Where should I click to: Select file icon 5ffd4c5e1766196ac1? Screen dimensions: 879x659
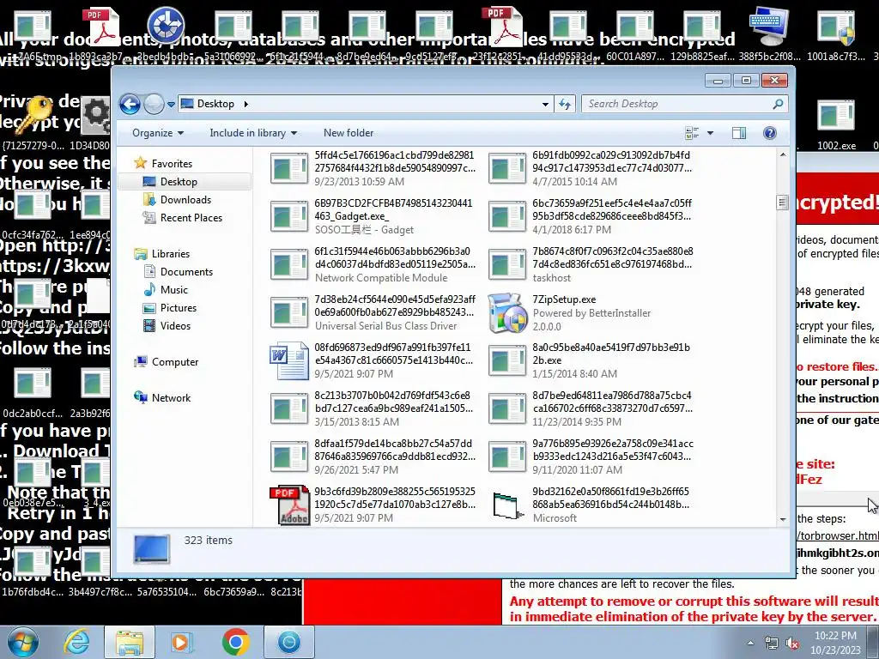tap(289, 168)
